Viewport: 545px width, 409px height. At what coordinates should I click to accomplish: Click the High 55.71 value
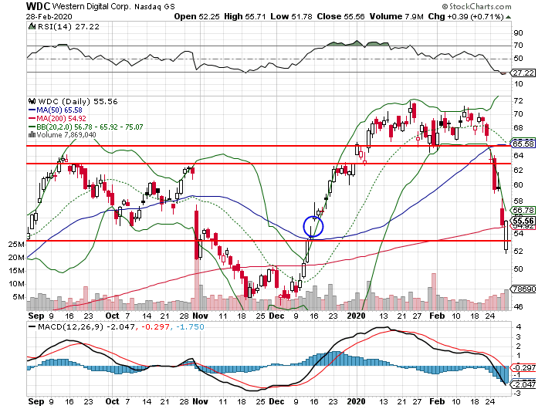click(245, 16)
